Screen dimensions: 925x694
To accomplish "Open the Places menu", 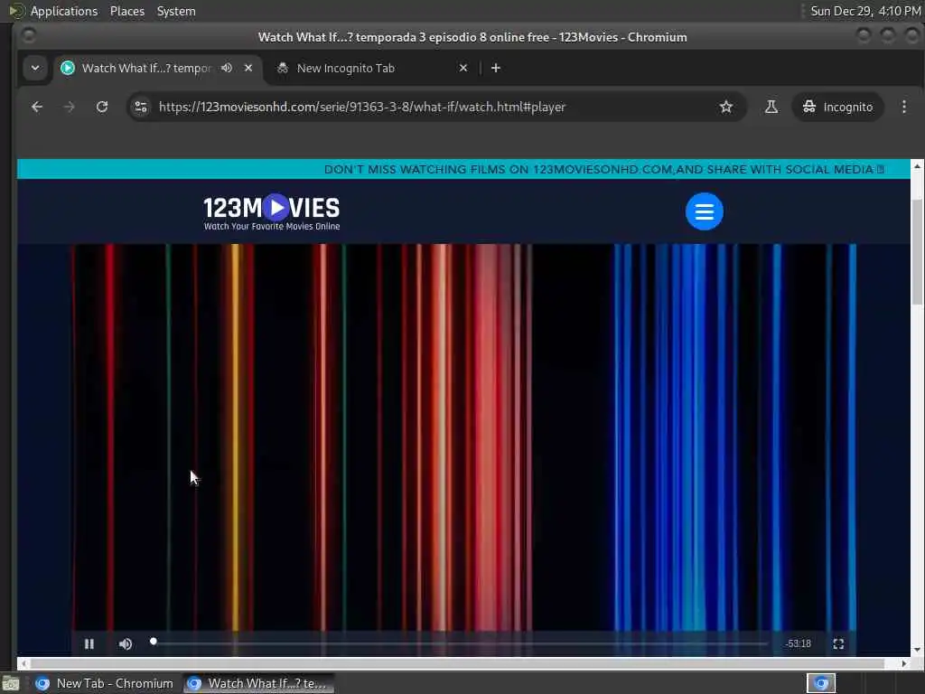I will click(127, 11).
